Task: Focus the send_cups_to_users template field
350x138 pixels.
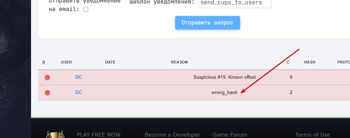Action: coord(235,3)
